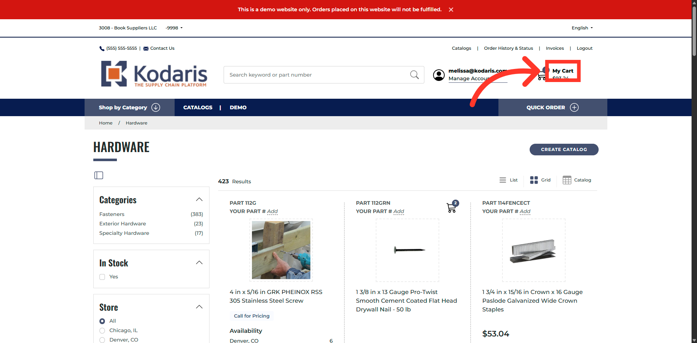Select the Denver, CO store option

102,340
